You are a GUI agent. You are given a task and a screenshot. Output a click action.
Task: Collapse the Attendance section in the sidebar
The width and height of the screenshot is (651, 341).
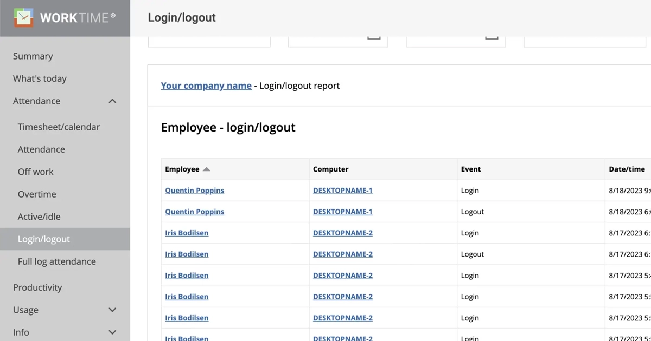(x=112, y=101)
